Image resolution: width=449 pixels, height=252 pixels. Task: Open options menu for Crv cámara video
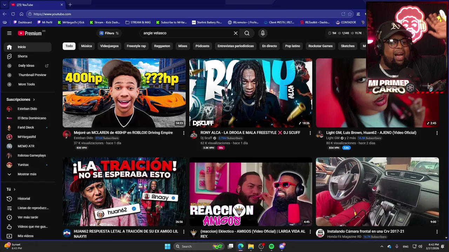437,232
